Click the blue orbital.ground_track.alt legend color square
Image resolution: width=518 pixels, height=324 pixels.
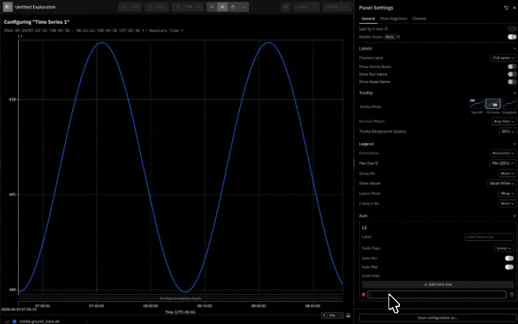[x=15, y=321]
